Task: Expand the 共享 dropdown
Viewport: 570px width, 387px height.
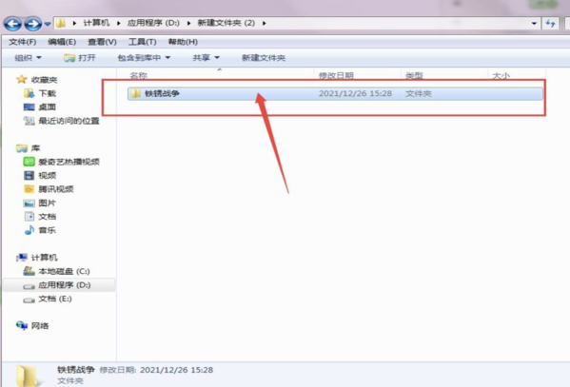Action: 206,58
